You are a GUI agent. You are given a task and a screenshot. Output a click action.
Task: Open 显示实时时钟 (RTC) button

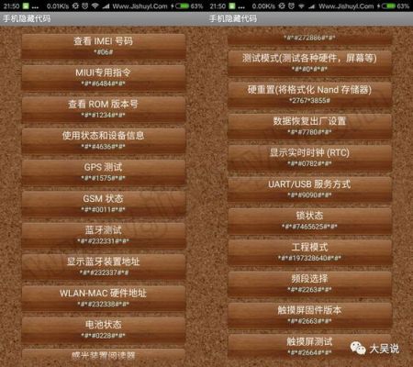[x=309, y=158]
